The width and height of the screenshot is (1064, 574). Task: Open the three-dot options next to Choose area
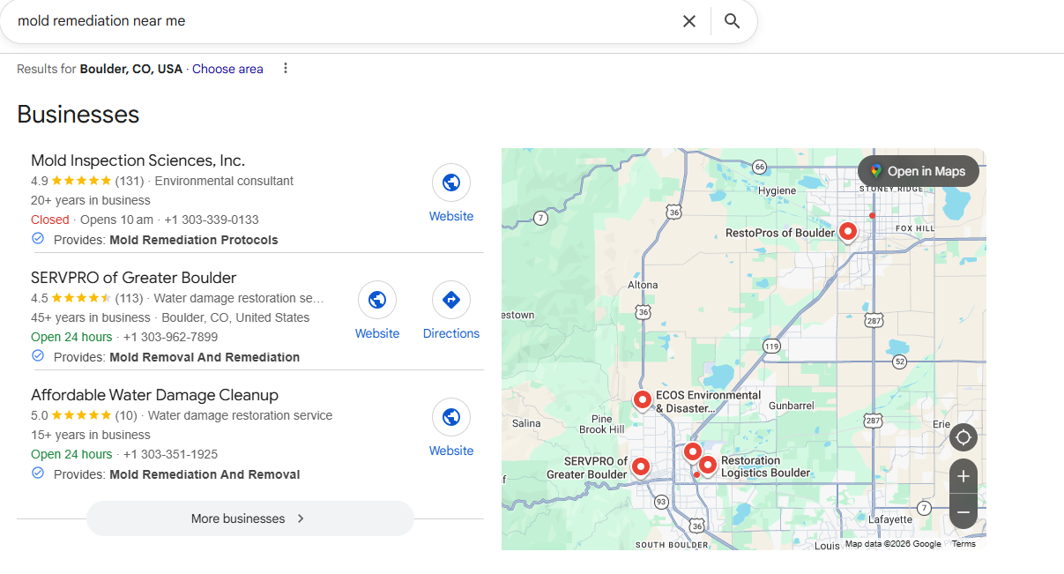coord(285,68)
